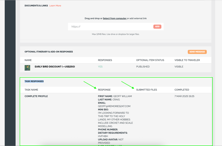222x146 pixels.
Task: Click the highlighted TASK RESPONSES heading
Action: coord(34,81)
